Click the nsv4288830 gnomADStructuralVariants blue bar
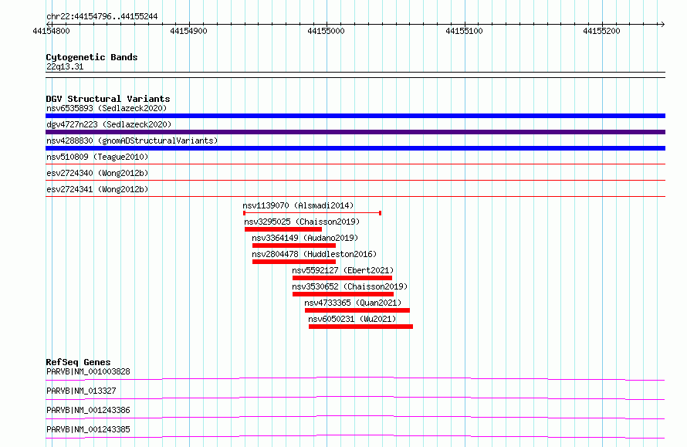 click(355, 148)
